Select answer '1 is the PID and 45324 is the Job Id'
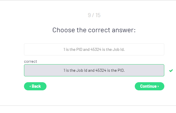Screen dimensions: 176x113 94,49
